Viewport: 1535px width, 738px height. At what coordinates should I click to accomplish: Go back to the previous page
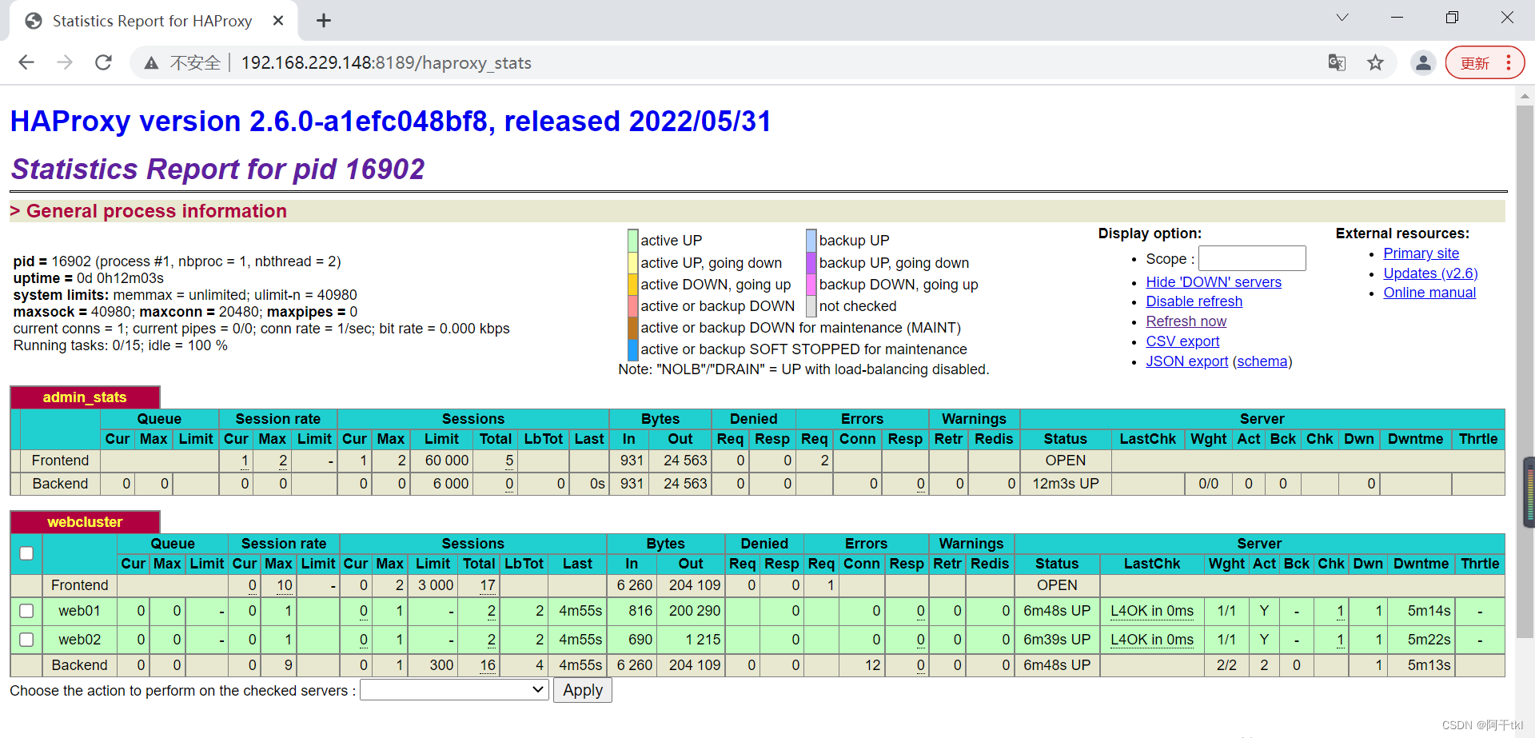(x=26, y=62)
